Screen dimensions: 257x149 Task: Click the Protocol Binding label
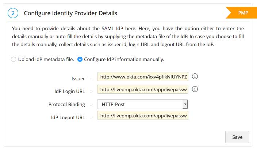coord(67,104)
